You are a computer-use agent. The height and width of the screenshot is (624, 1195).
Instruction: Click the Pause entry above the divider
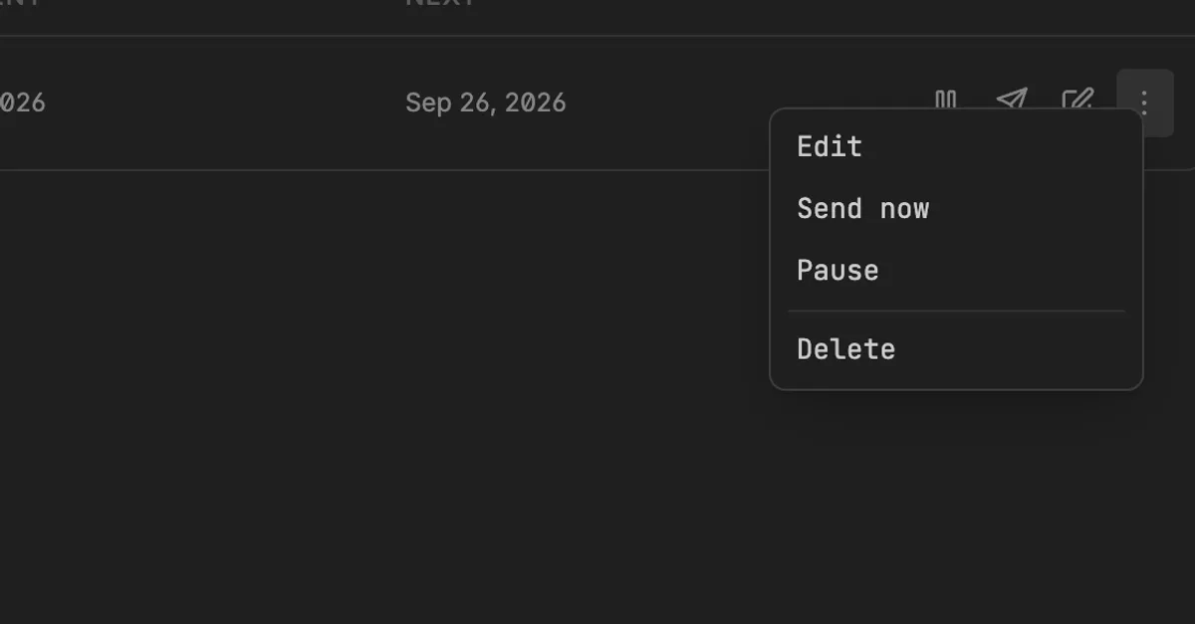(x=838, y=270)
